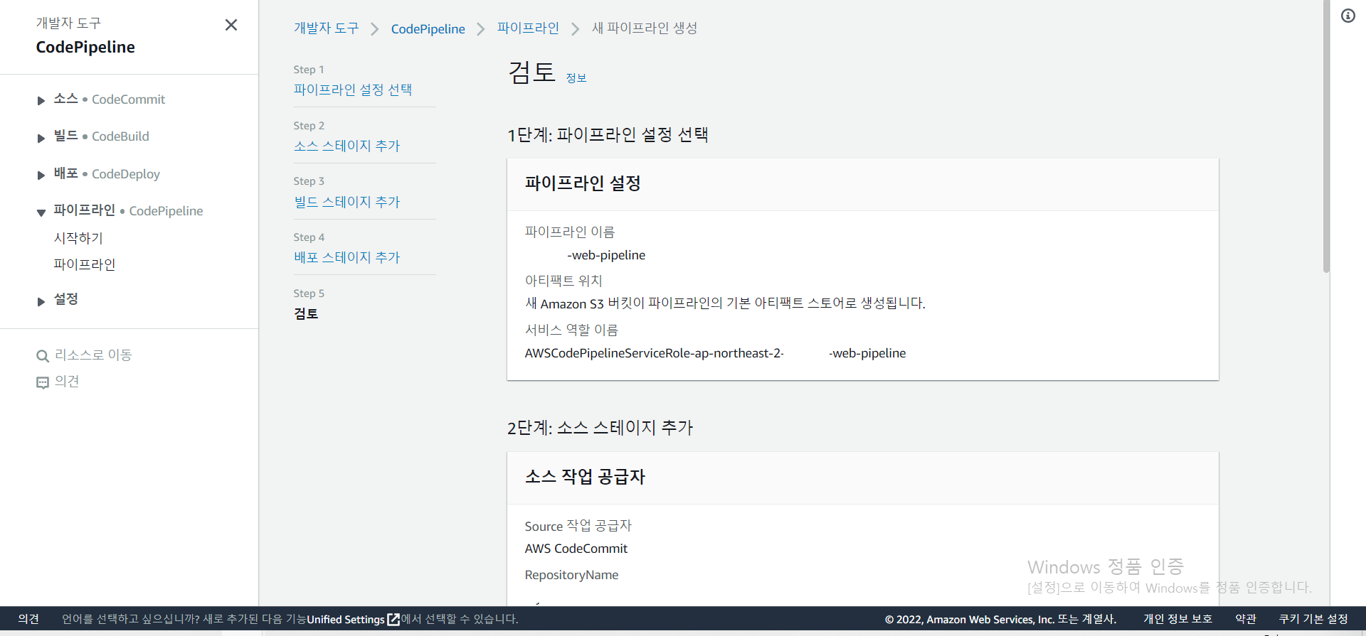Close the 개발자 도구 side navigation panel

click(x=231, y=25)
